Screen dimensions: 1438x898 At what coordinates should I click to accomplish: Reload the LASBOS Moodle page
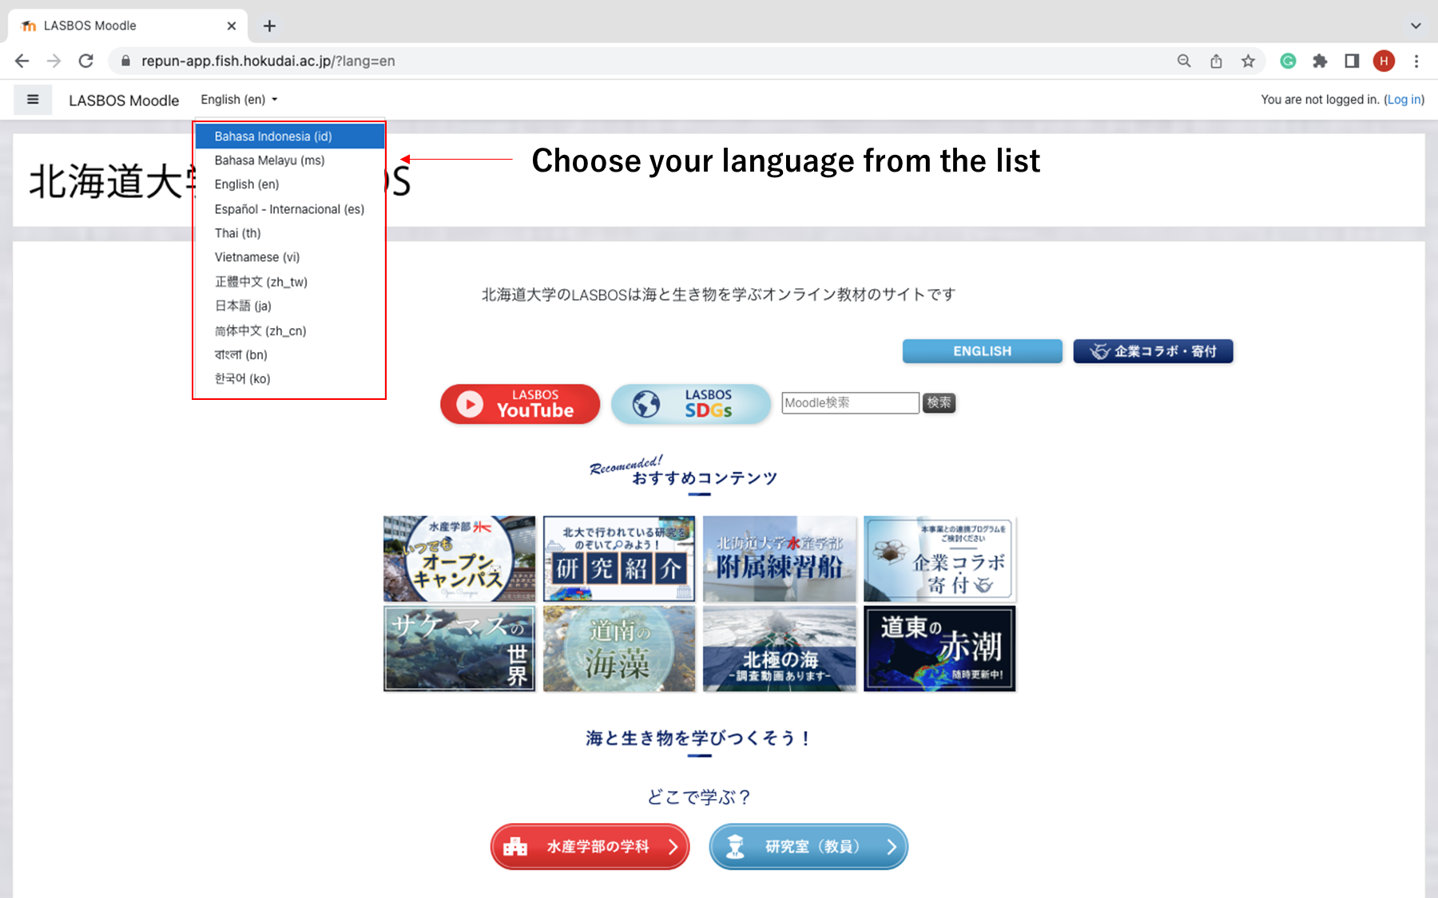pos(86,61)
